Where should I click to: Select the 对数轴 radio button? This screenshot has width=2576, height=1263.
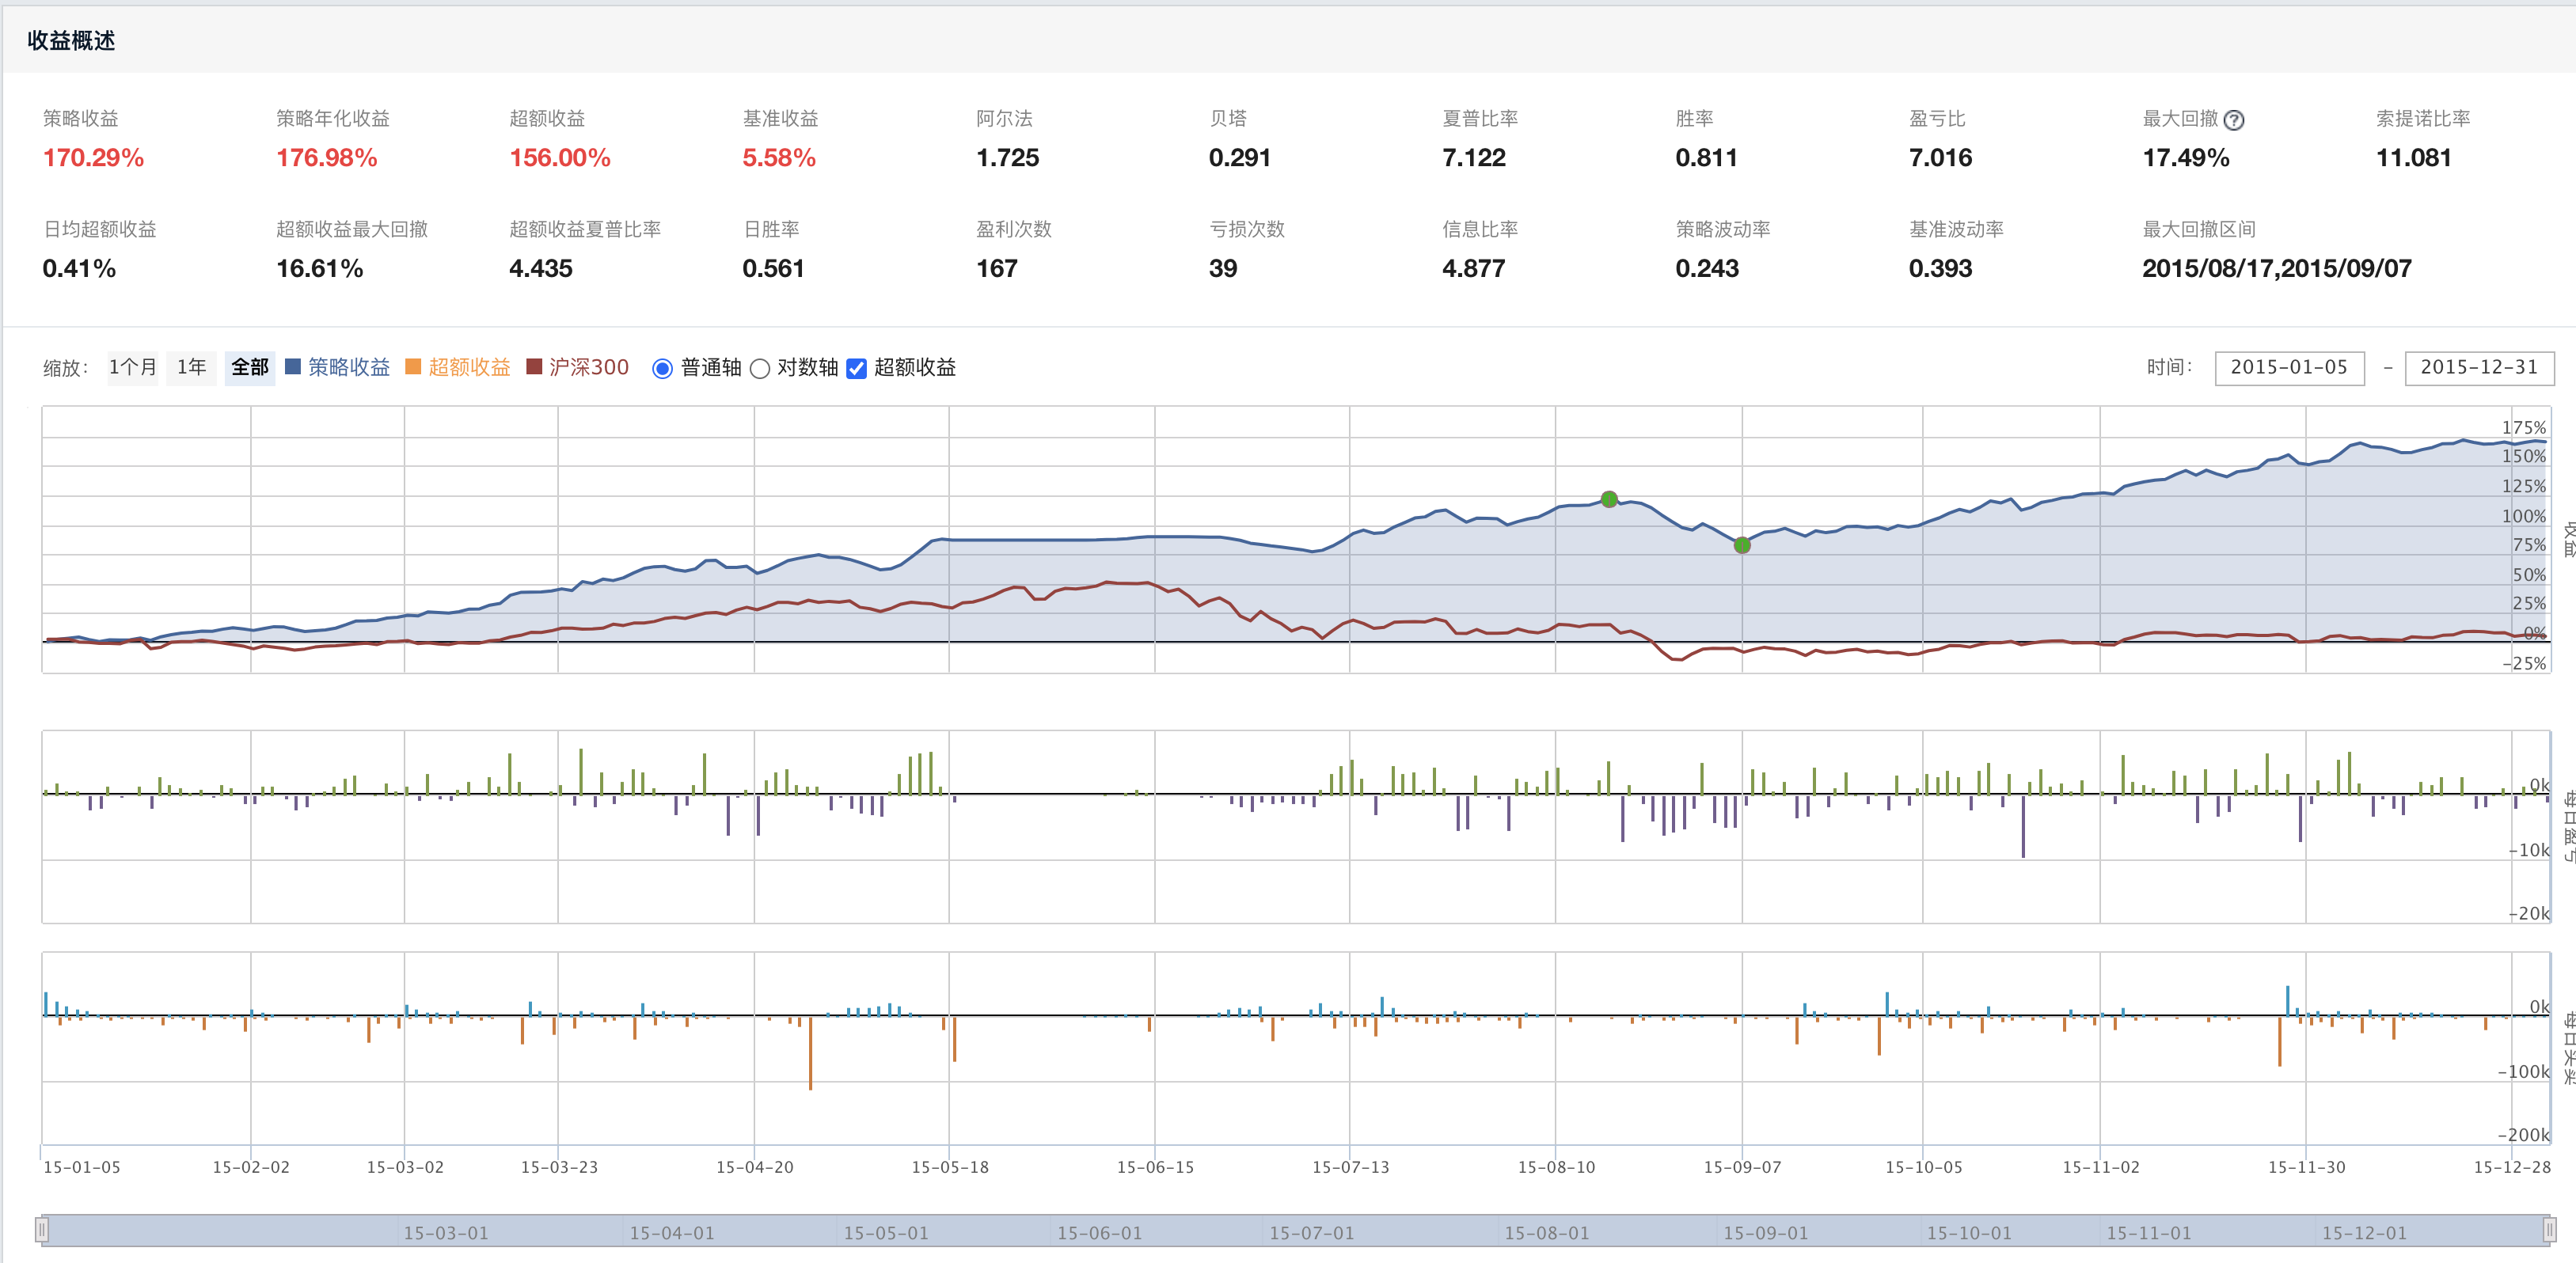(760, 369)
